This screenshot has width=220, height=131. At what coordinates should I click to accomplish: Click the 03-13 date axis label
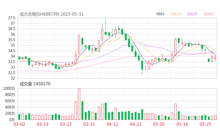pos(43,124)
